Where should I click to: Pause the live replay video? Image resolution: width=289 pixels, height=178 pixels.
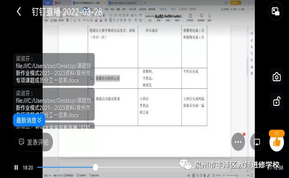point(16,167)
